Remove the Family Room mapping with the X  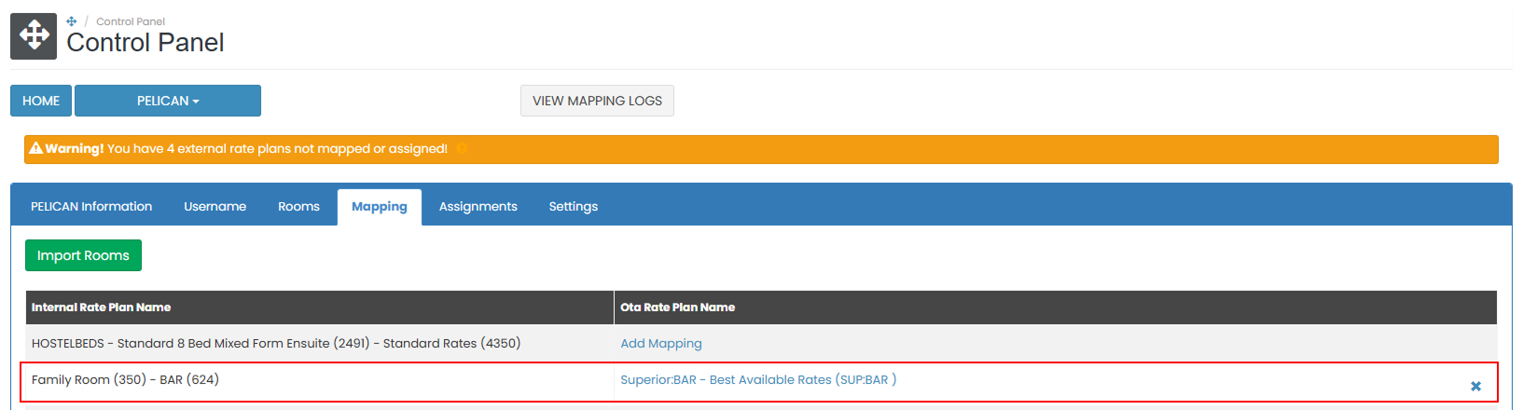[1475, 386]
